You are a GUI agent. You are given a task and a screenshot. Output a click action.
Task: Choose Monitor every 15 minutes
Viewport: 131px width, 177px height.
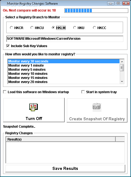(x=64, y=78)
